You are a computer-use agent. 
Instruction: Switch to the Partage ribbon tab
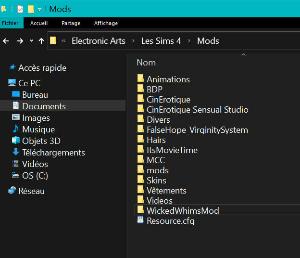[71, 23]
